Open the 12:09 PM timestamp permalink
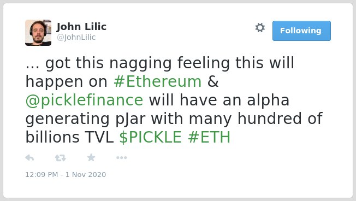Viewport: 356px width, 201px height. (41, 175)
